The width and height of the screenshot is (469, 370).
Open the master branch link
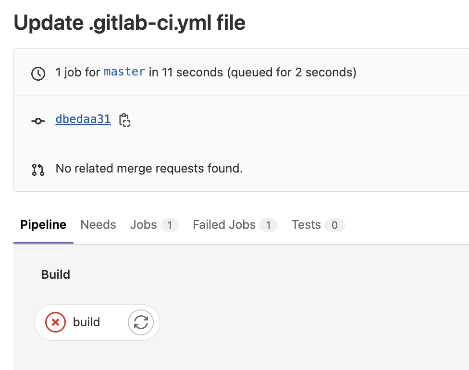coord(124,72)
